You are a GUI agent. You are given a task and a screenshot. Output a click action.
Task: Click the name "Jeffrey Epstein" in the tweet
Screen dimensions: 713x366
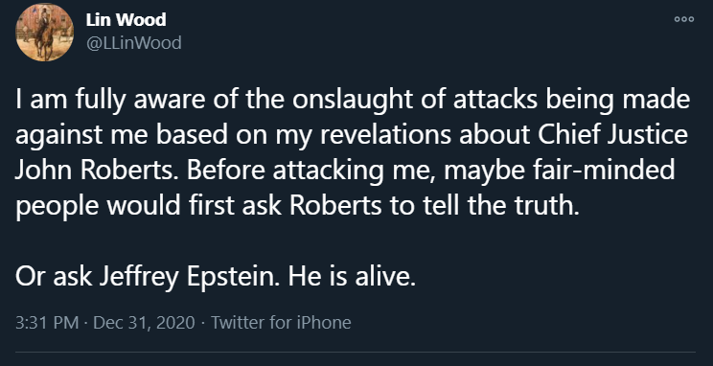click(188, 277)
